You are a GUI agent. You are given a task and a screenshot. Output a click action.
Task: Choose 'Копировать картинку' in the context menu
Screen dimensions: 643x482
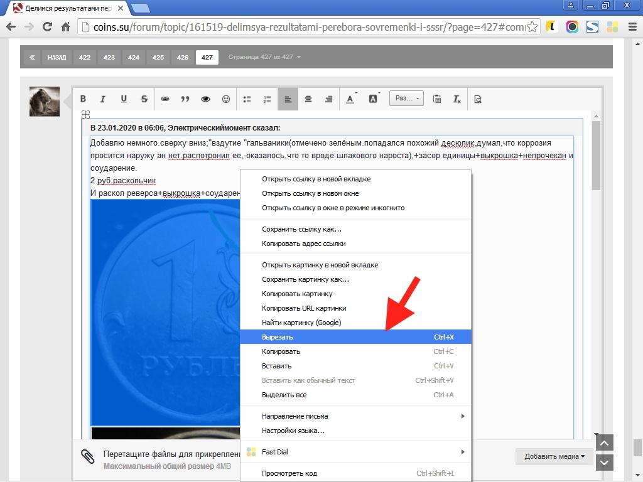pos(297,294)
